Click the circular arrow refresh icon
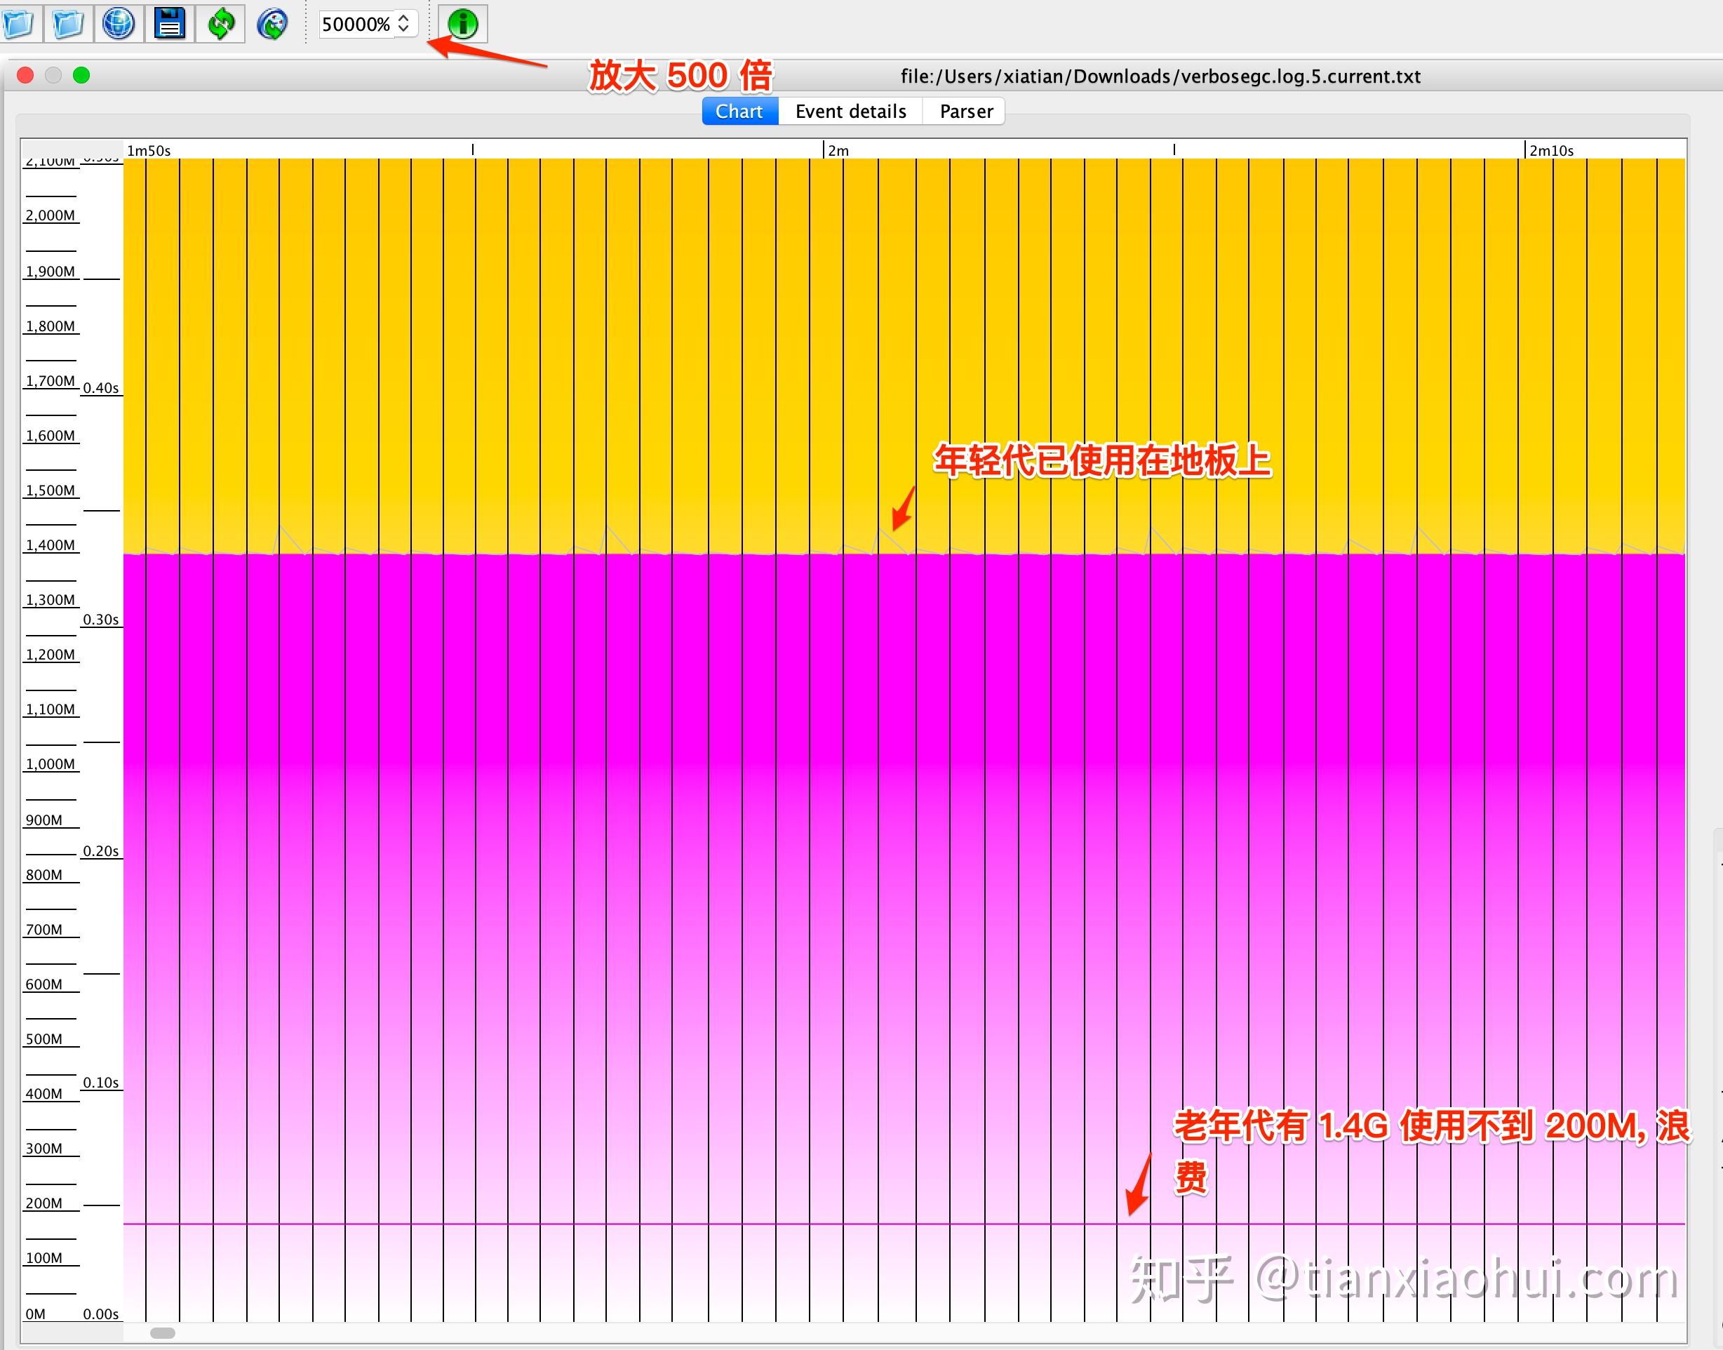This screenshot has width=1723, height=1350. pos(222,24)
